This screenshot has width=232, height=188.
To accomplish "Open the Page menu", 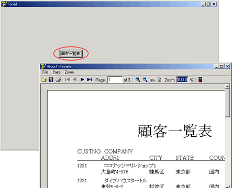I will (57, 72).
